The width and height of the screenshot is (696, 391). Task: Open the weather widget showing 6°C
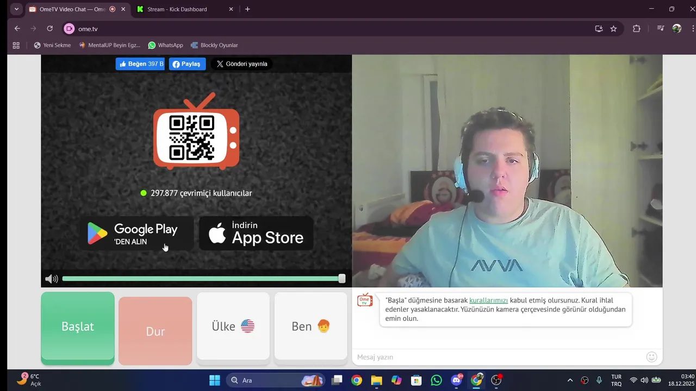point(28,380)
